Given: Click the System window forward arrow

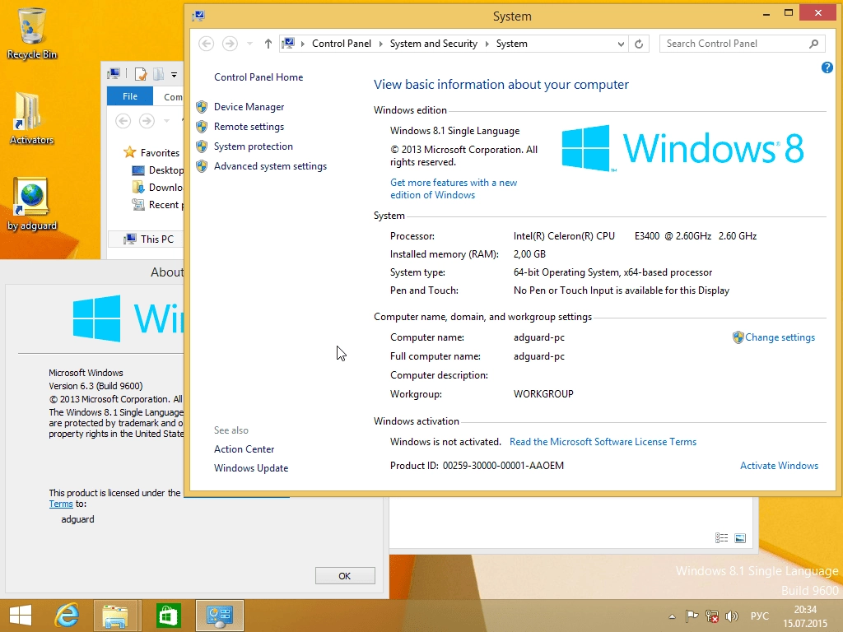Looking at the screenshot, I should point(231,44).
